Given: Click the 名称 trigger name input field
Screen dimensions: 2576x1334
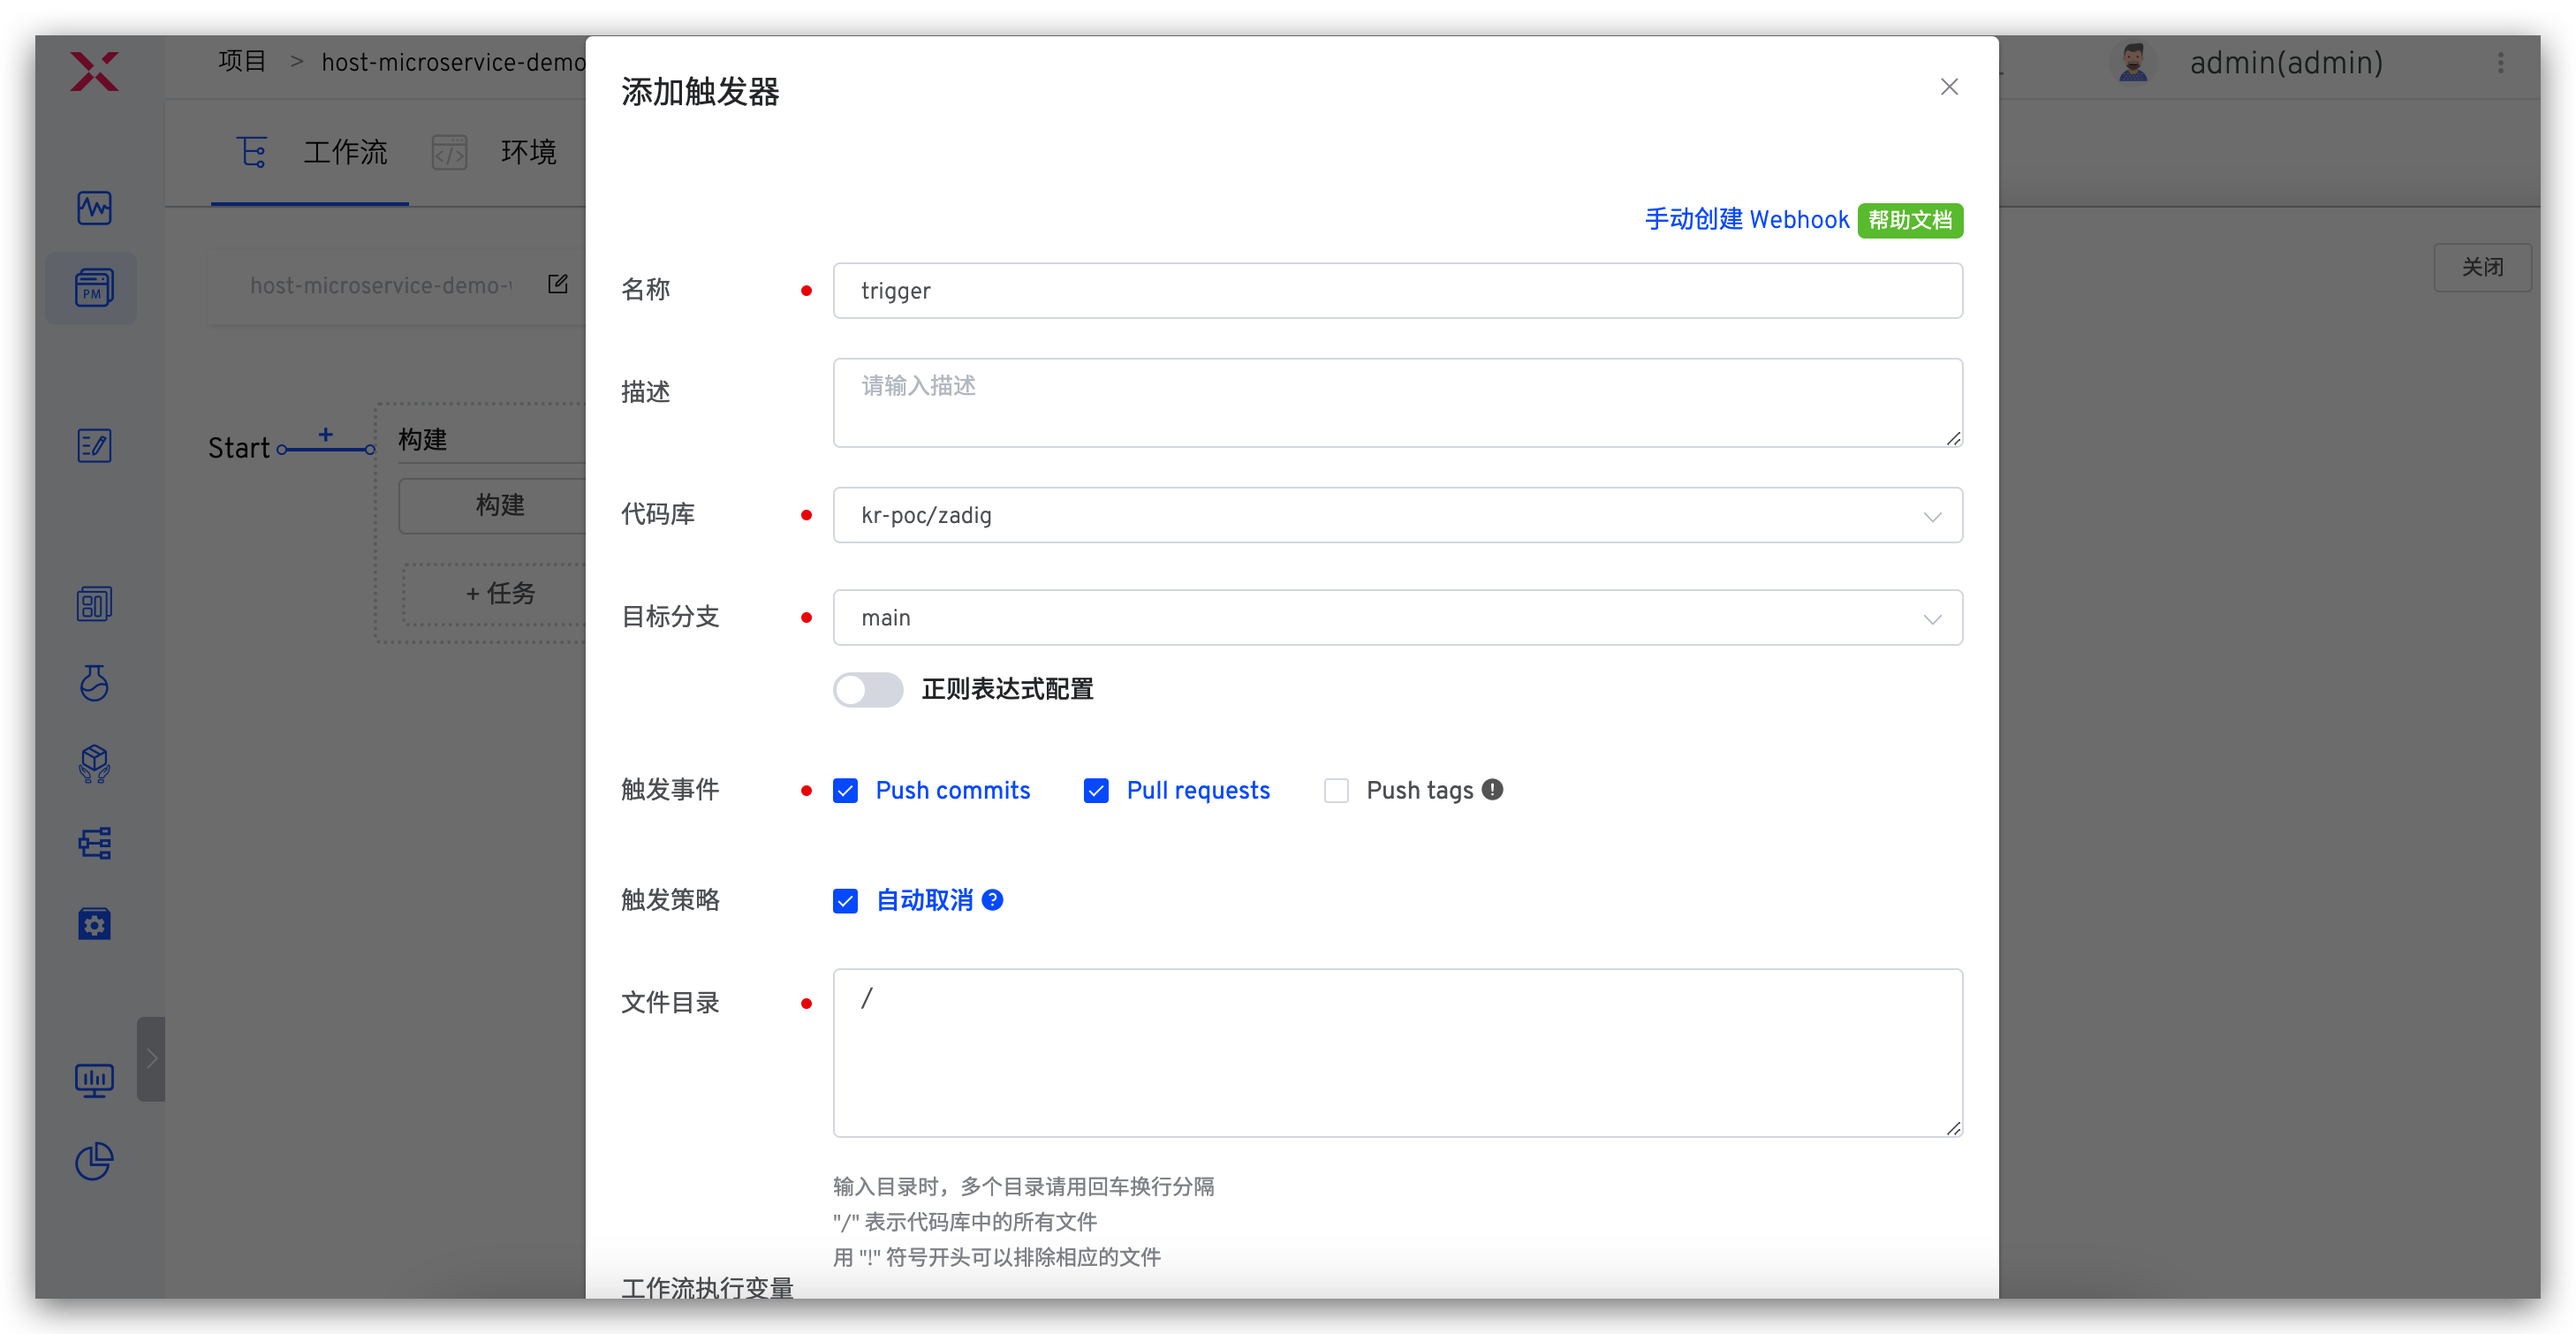Looking at the screenshot, I should click(1397, 291).
